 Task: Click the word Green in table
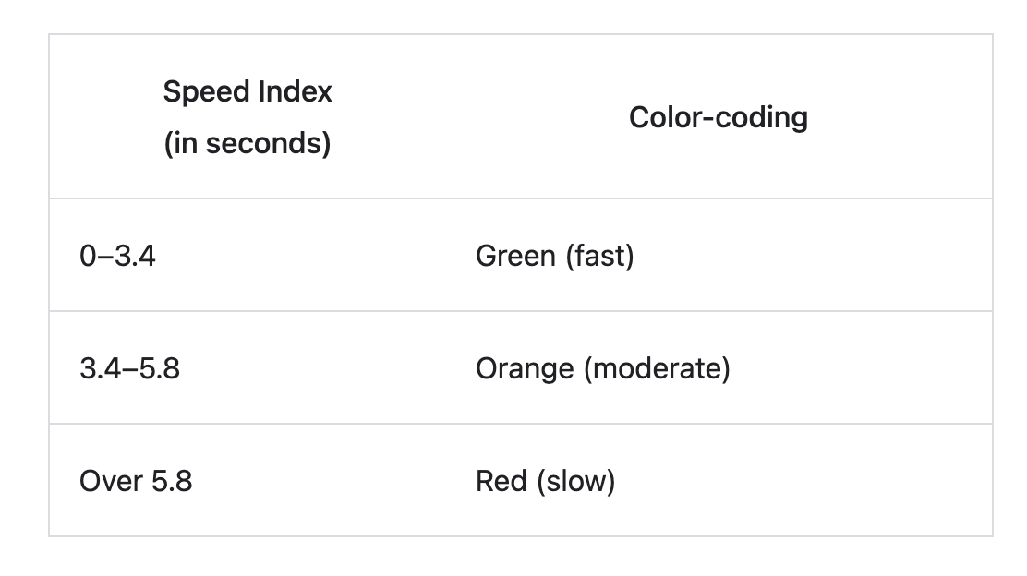tap(515, 256)
